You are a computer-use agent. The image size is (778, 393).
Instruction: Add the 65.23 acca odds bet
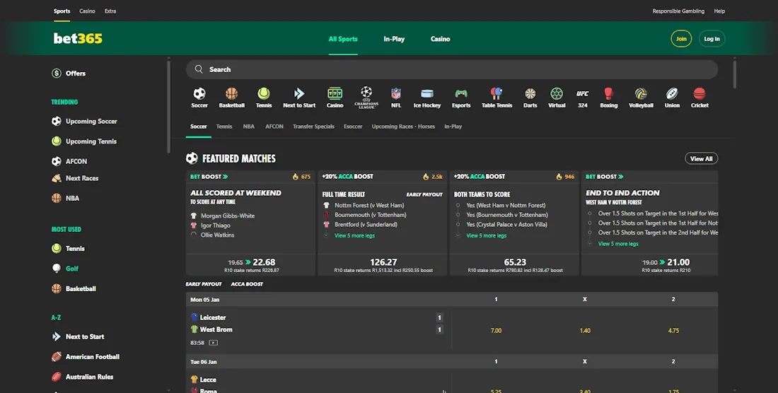coord(514,264)
